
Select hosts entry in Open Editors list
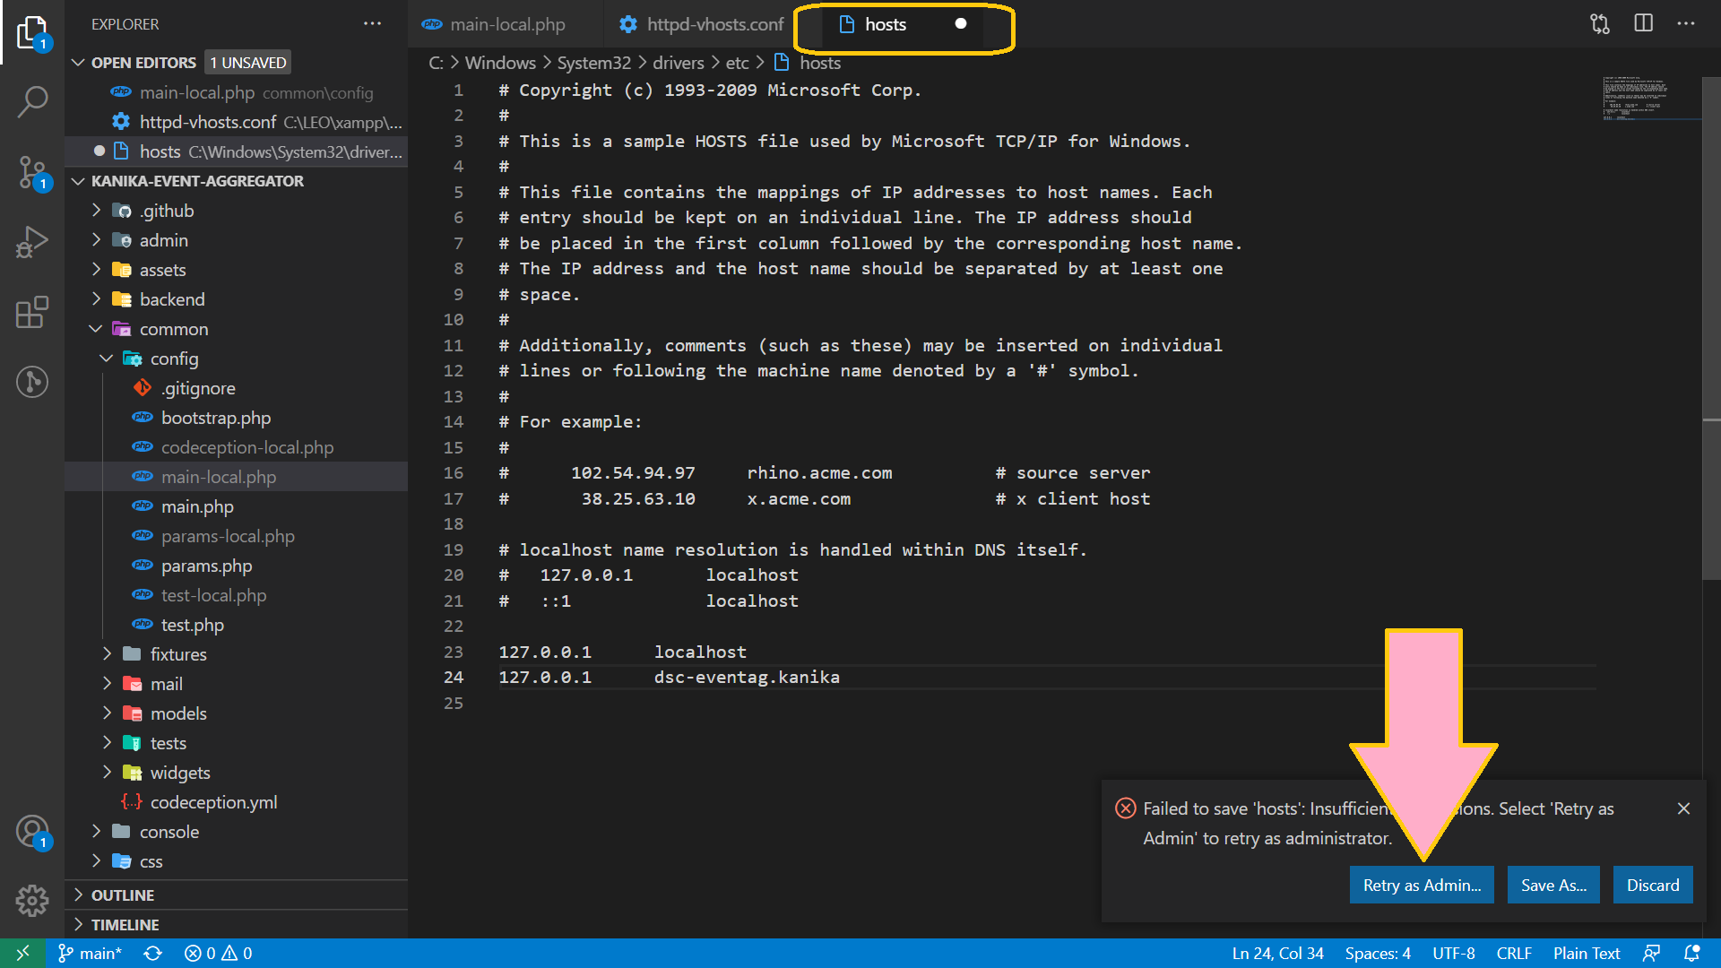tap(237, 151)
